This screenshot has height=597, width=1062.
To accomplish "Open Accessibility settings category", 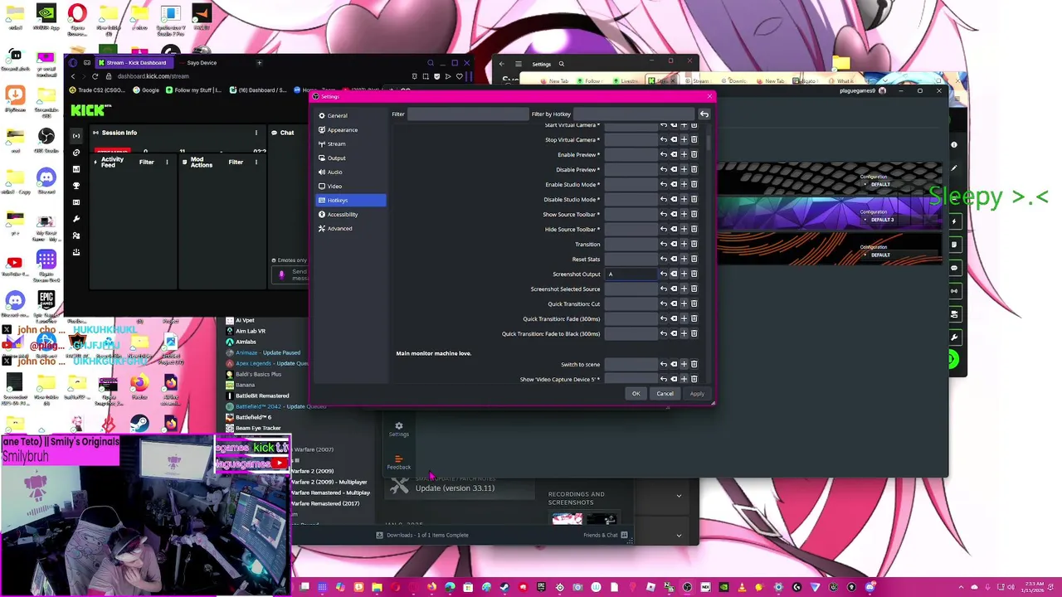I will point(351,214).
